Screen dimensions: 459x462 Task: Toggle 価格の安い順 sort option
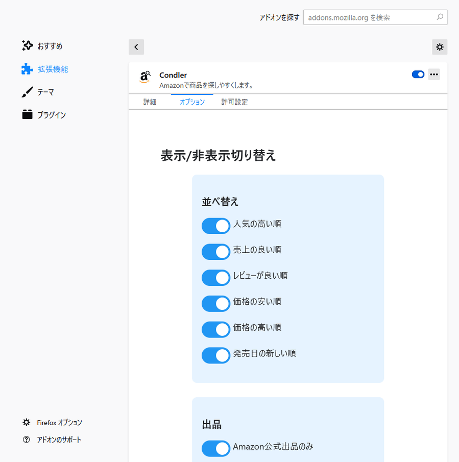[216, 304]
